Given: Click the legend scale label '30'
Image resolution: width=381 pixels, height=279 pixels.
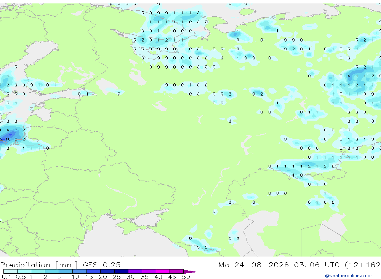Looking at the screenshot, I should coord(130,277).
